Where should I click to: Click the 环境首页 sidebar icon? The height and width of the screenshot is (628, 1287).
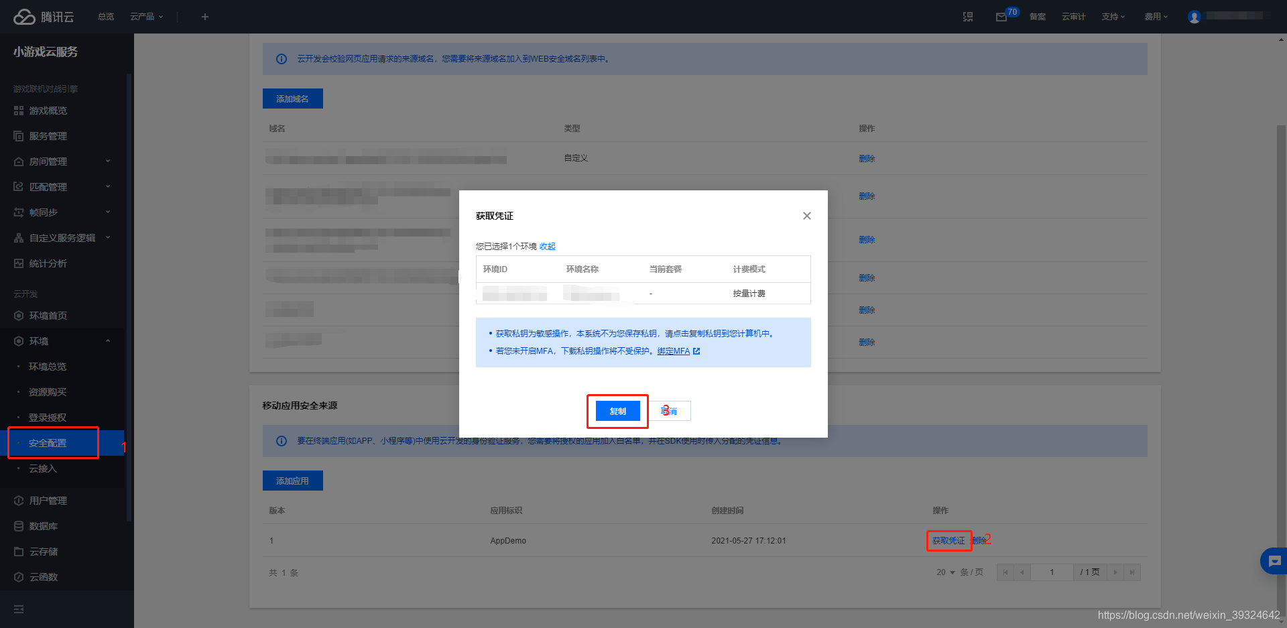[x=19, y=316]
